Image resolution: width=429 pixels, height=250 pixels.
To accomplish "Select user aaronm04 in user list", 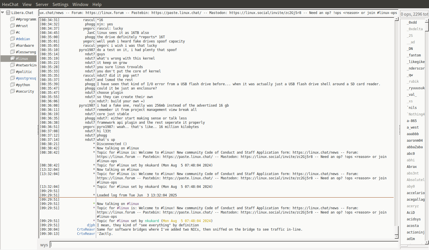I will tap(414, 141).
